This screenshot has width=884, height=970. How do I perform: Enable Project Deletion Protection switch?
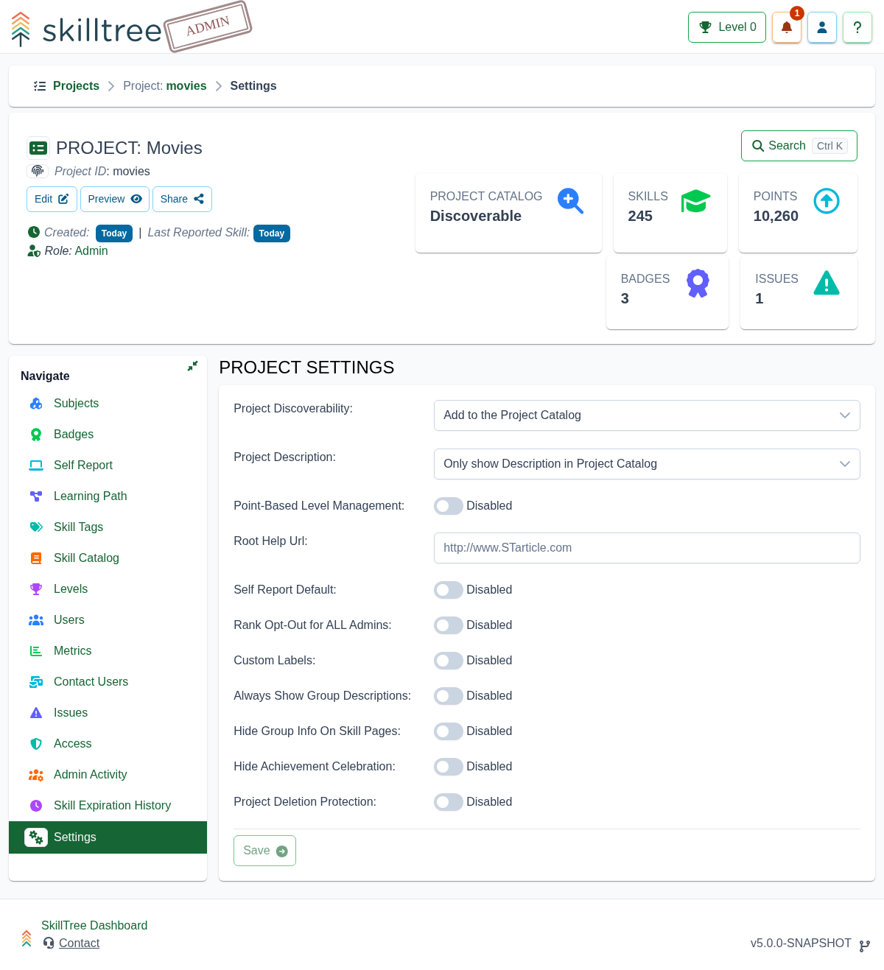449,802
